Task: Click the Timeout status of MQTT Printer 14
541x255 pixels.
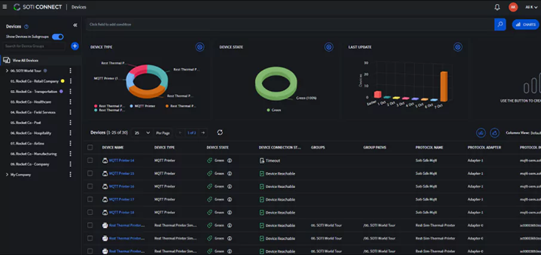Action: 270,160
